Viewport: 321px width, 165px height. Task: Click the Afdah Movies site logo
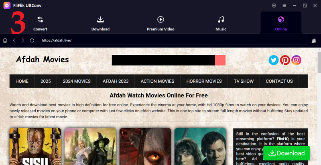(x=43, y=60)
